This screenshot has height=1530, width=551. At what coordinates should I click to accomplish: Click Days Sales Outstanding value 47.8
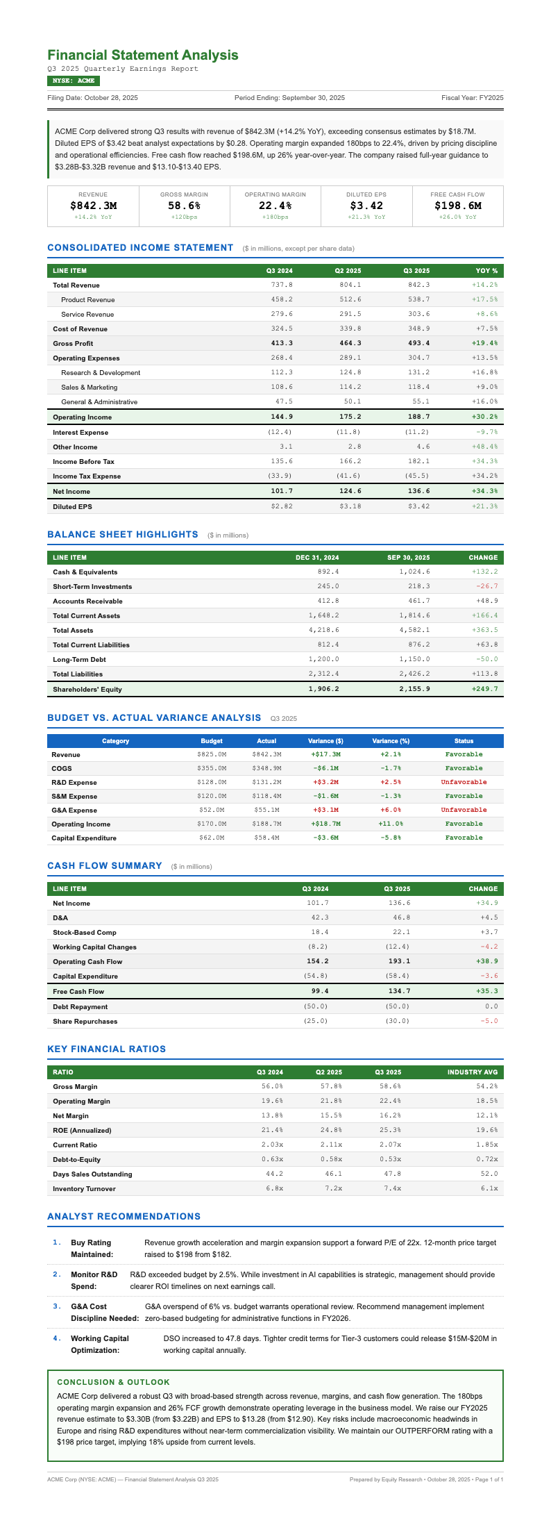393,1174
